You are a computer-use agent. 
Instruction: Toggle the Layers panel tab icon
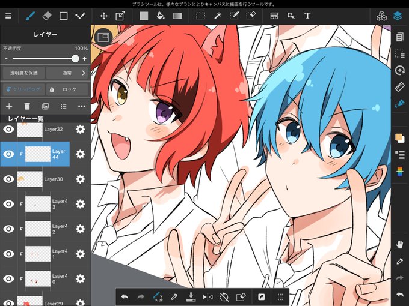(398, 16)
